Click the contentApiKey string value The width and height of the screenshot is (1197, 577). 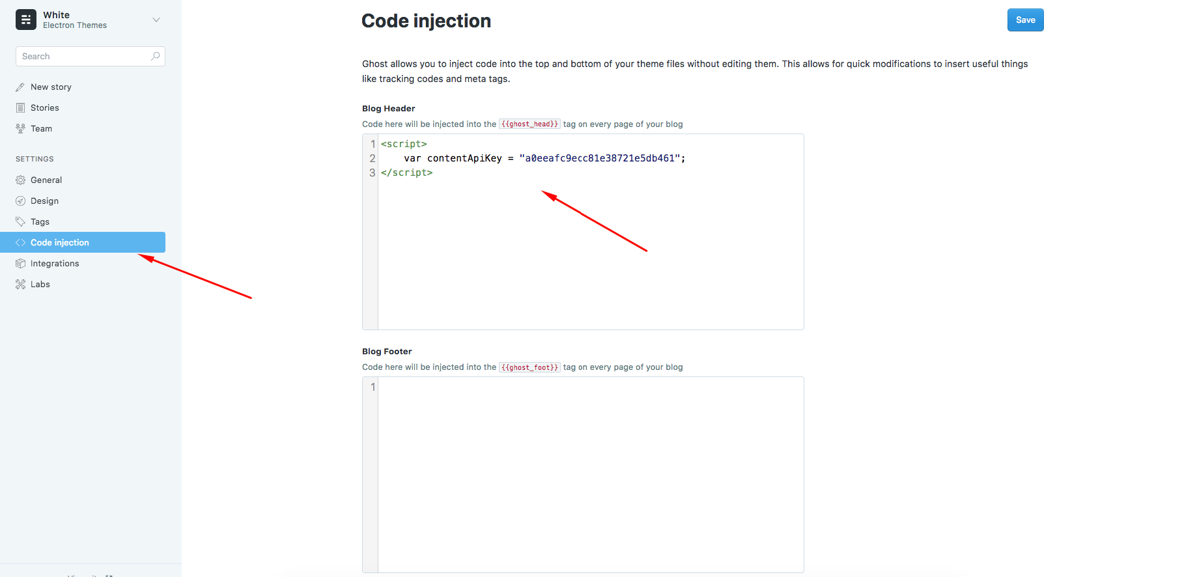pyautogui.click(x=600, y=158)
